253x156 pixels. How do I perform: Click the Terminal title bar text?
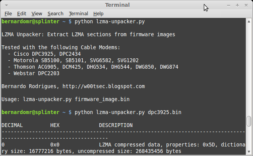[x=117, y=5]
